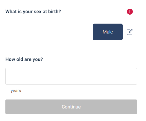Click the 'What is your sex at birth?' question
The width and height of the screenshot is (146, 121).
pos(33,12)
